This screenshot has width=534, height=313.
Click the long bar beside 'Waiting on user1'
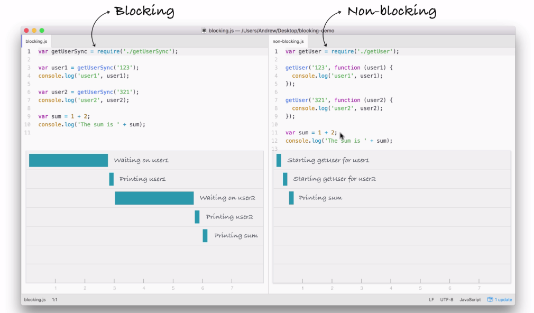coord(68,160)
